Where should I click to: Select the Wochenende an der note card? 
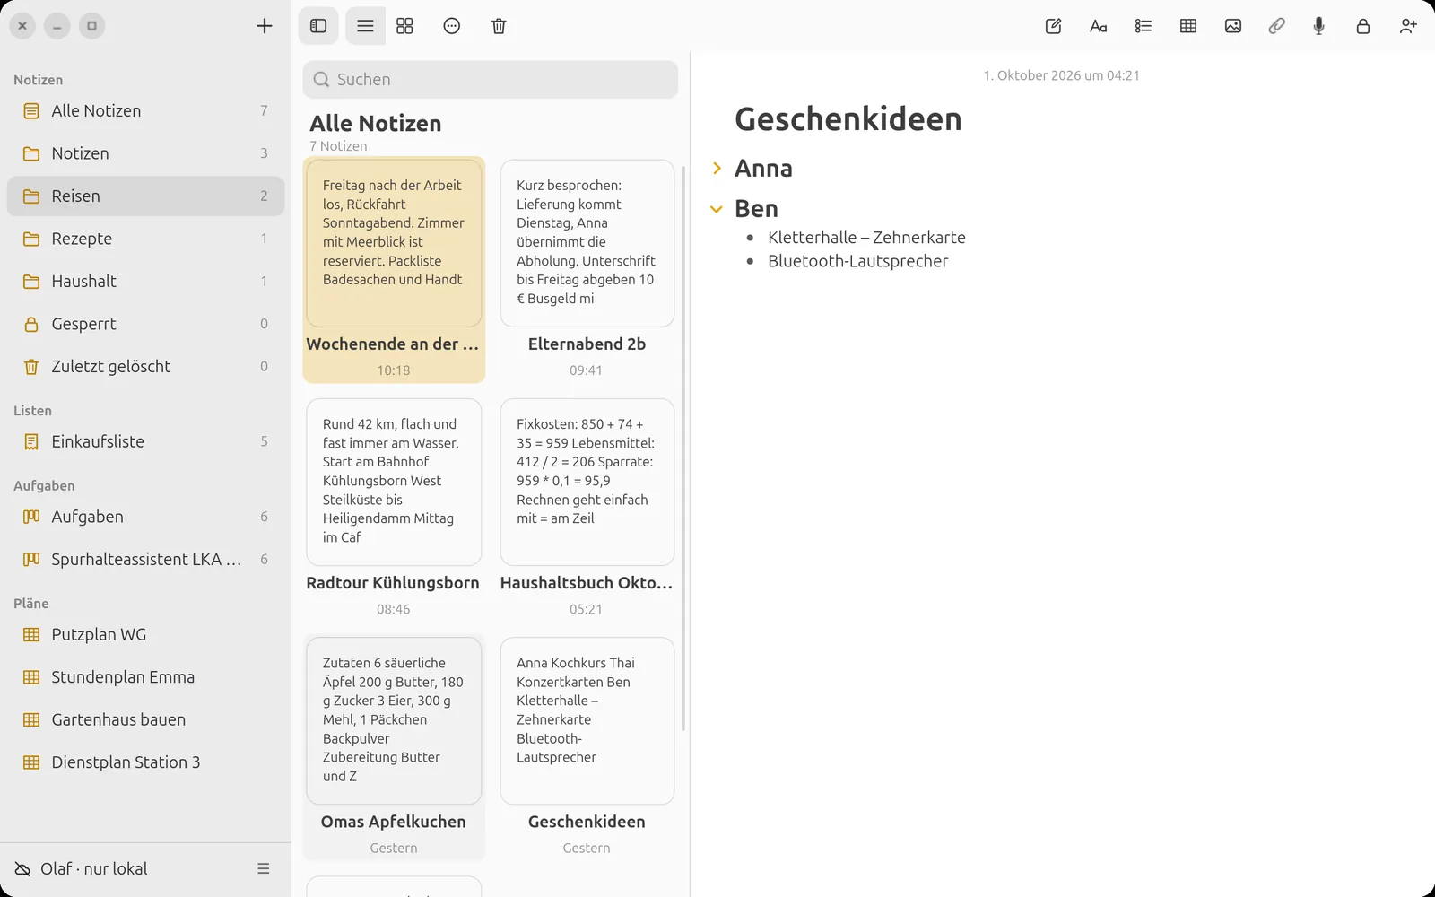pos(393,269)
